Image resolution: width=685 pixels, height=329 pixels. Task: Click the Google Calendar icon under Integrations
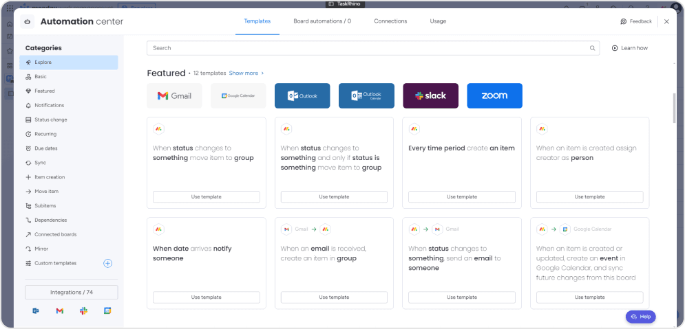(x=107, y=310)
